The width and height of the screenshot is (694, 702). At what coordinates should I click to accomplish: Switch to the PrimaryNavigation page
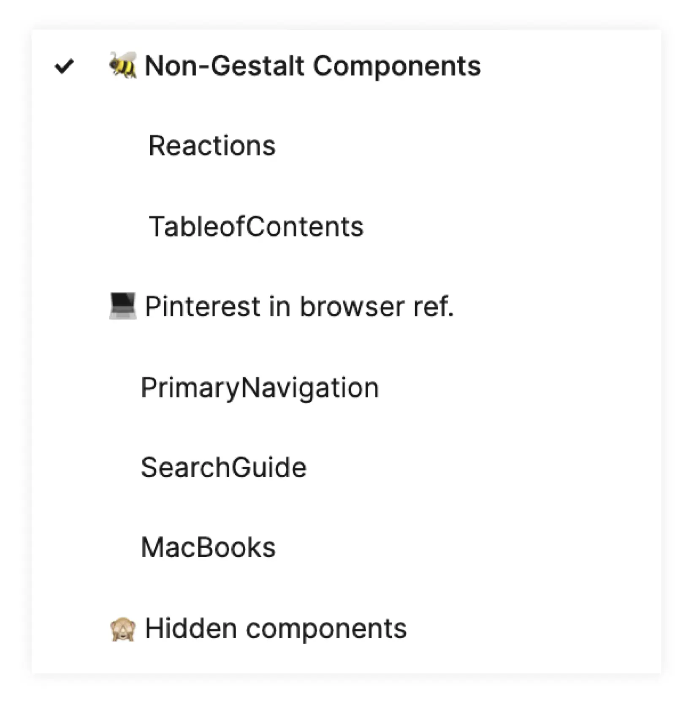click(260, 387)
